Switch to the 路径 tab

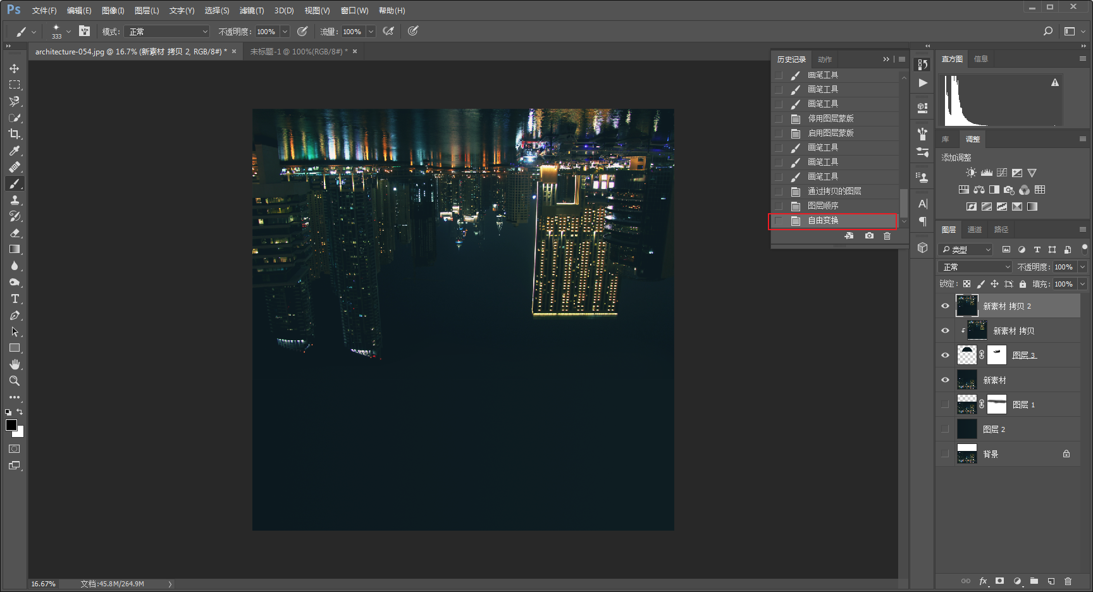coord(1001,230)
